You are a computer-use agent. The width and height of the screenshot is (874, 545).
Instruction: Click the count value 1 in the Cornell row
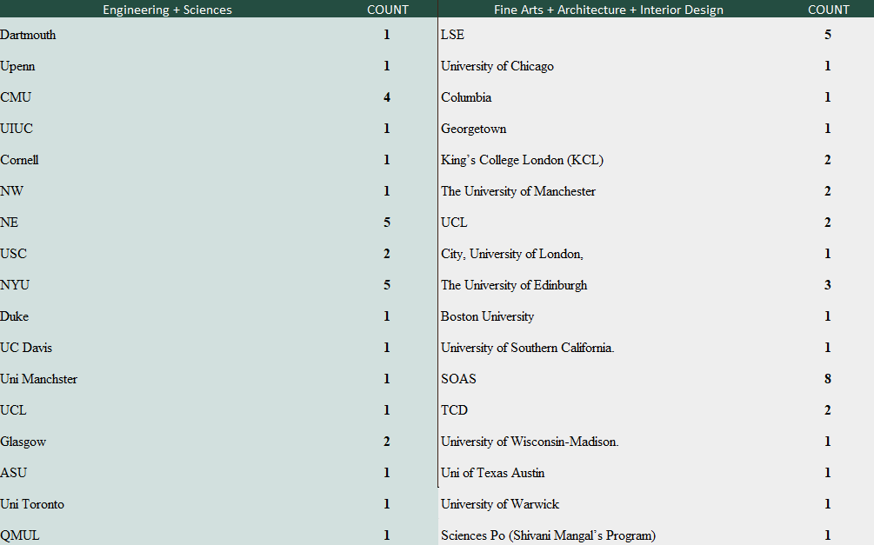pyautogui.click(x=387, y=159)
